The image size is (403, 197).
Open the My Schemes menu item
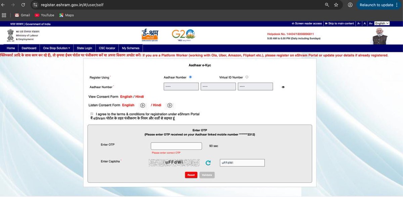(131, 48)
